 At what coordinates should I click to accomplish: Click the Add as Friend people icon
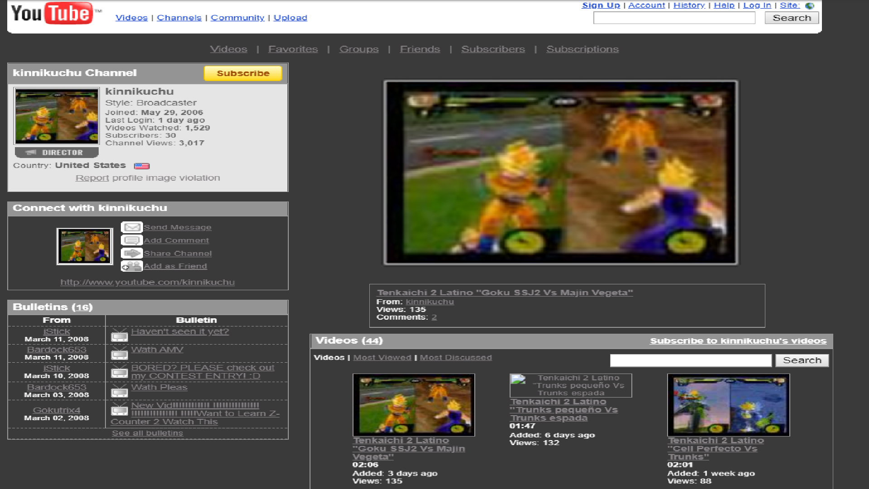(x=132, y=266)
